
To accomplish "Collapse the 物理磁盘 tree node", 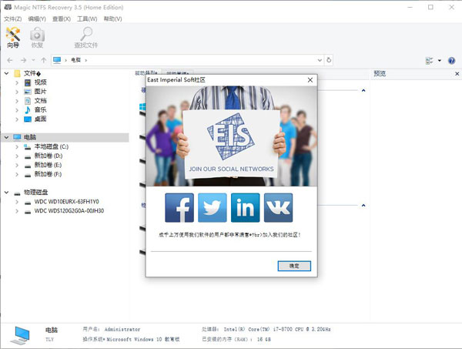I will click(6, 192).
